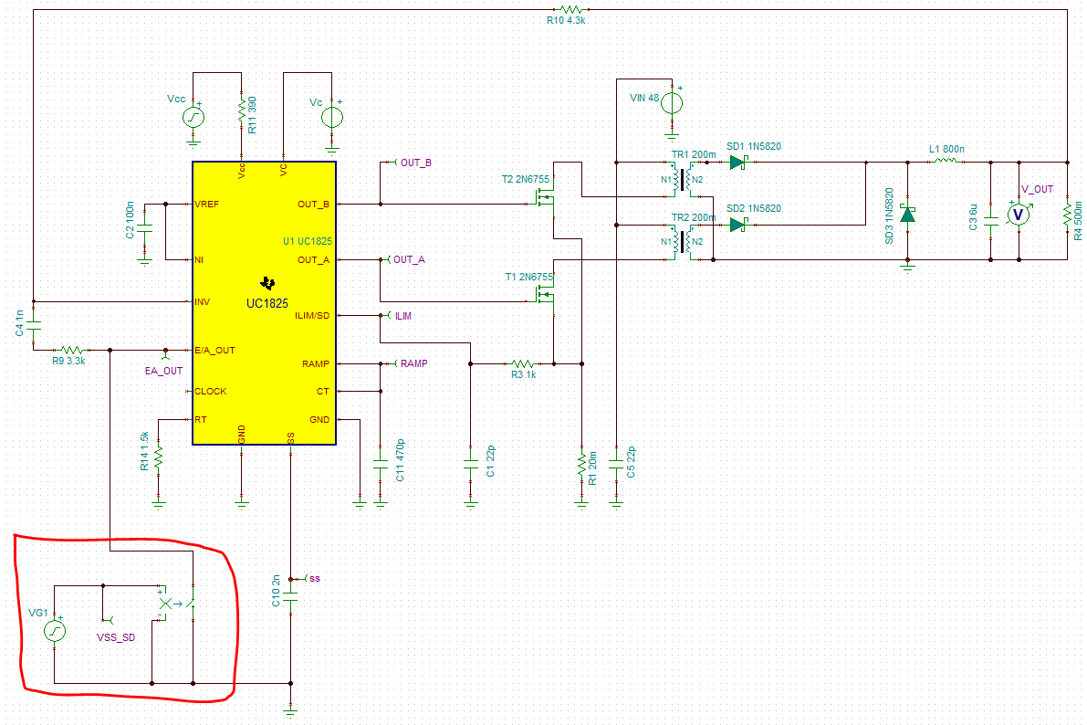Screen dimensions: 1087x725
Task: Select the Vc voltage source symbol
Action: click(332, 117)
